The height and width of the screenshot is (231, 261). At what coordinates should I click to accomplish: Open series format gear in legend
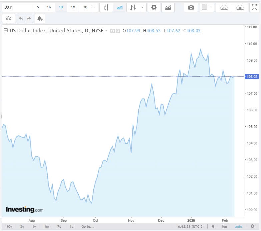click(118, 31)
